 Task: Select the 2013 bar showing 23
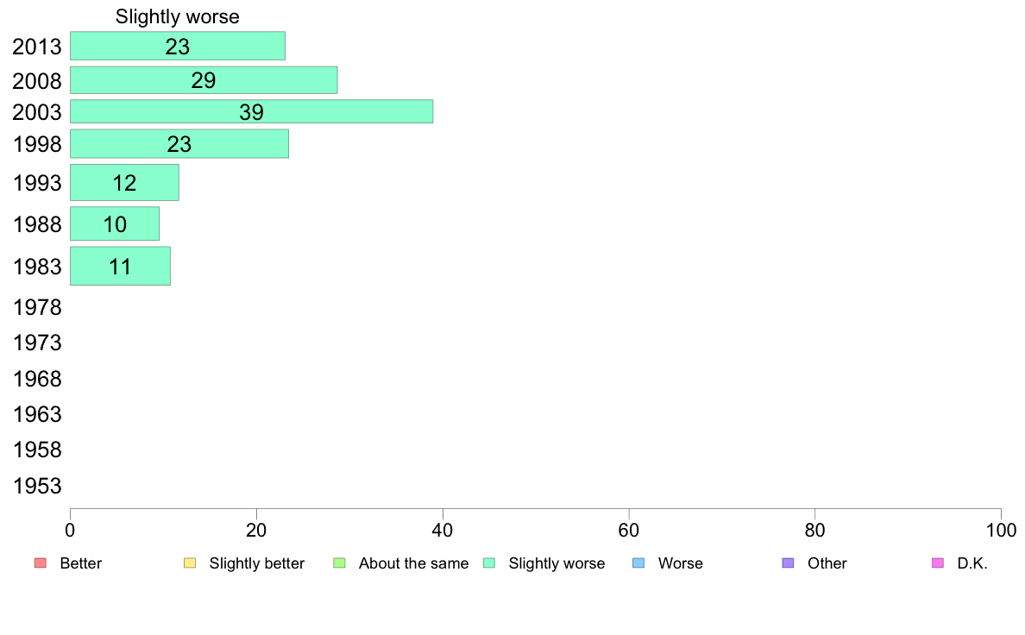pyautogui.click(x=178, y=46)
